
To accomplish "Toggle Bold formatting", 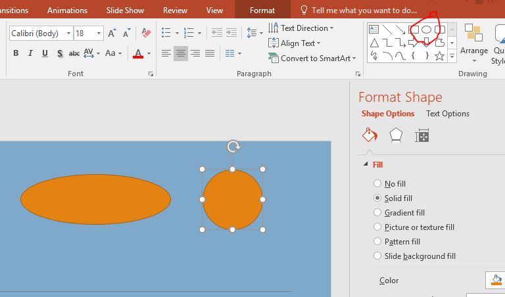I will [16, 53].
